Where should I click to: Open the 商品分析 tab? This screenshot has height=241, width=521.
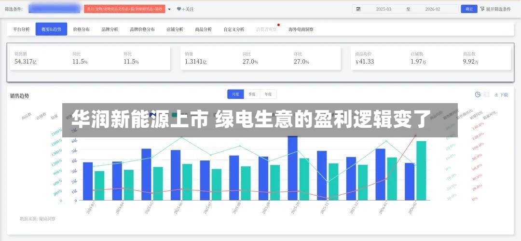(204, 29)
